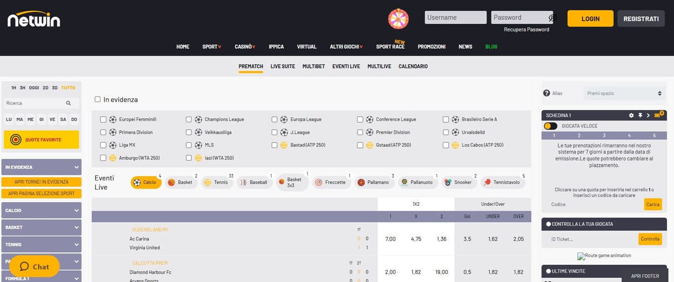
Task: Select Pallamano live events filter
Action: point(374,183)
